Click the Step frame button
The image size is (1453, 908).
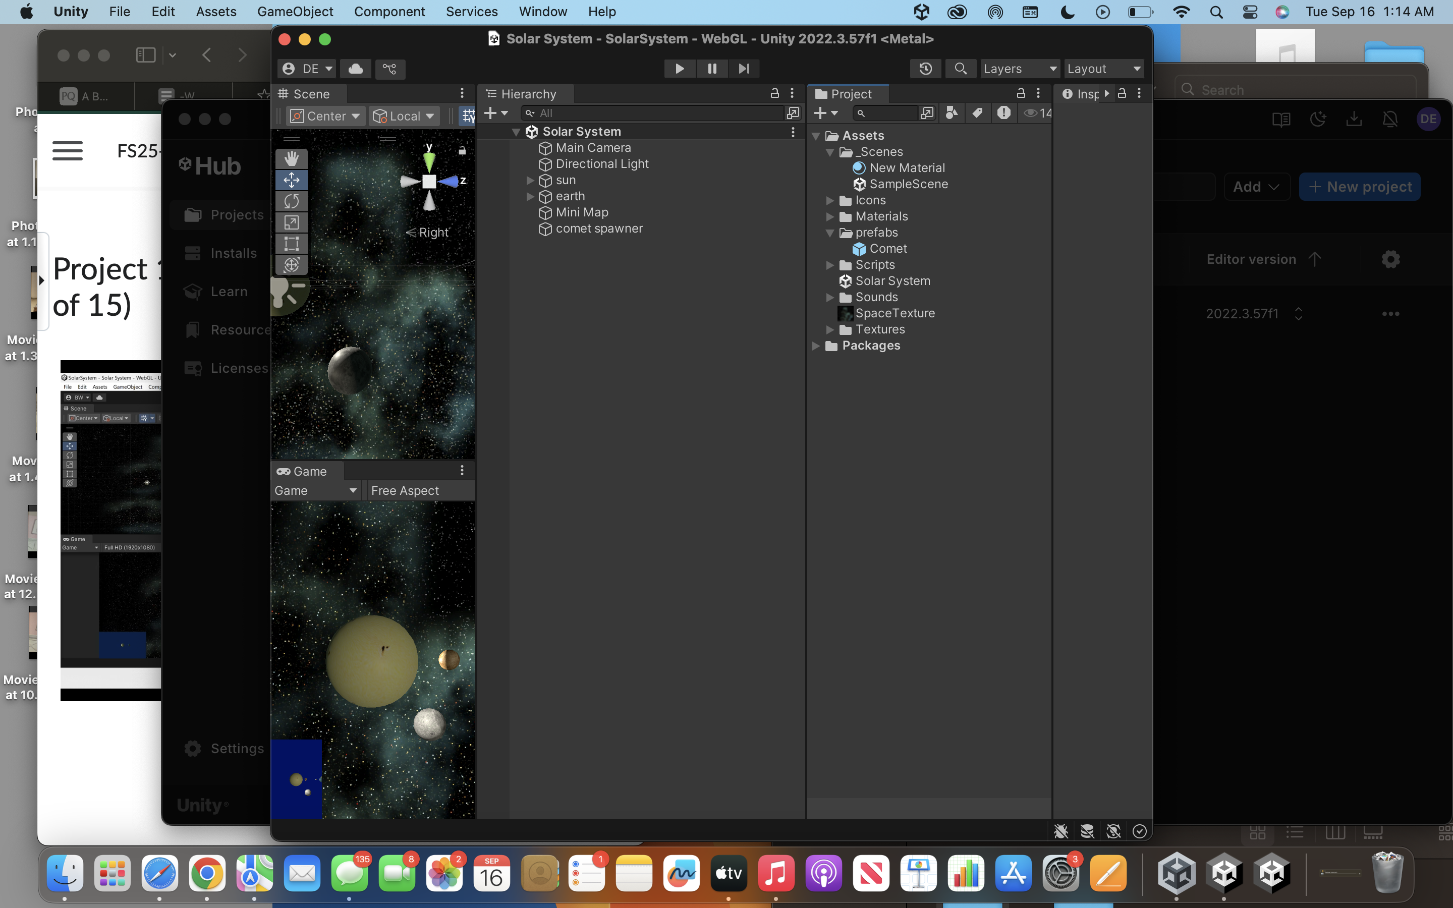click(744, 69)
